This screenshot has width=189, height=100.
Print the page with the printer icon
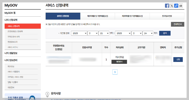(x=181, y=6)
